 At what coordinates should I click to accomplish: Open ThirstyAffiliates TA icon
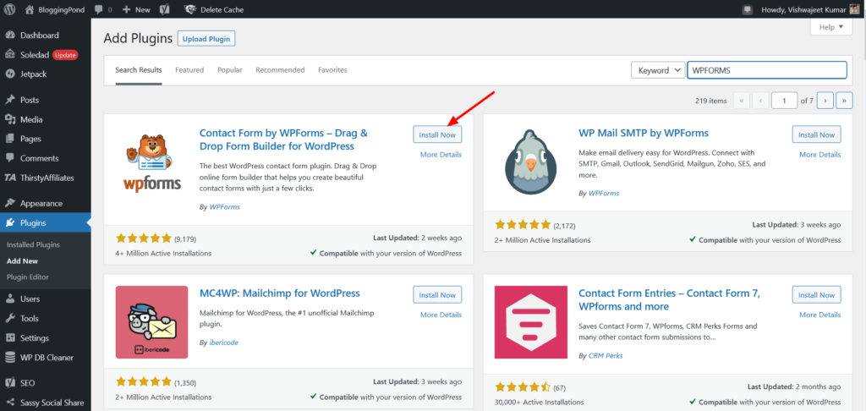pos(10,178)
